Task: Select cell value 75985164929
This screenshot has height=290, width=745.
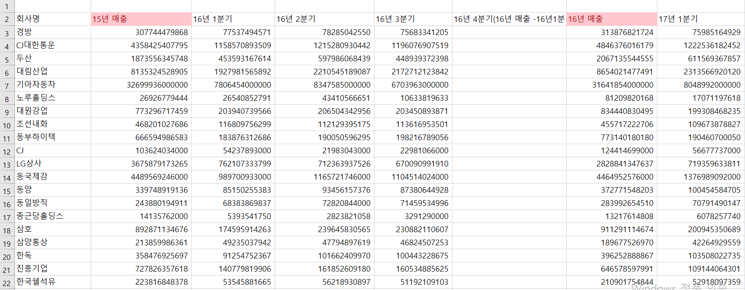Action: click(x=701, y=32)
